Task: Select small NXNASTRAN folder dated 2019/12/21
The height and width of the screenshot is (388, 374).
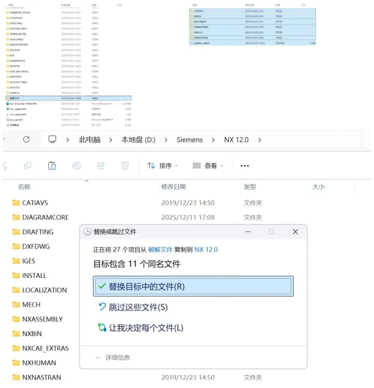Action: (x=252, y=27)
